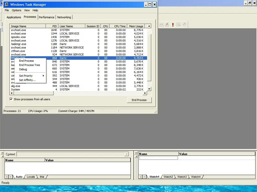Switch to the Locals tab in Variables pane
This screenshot has width=257, height=192.
coord(31,177)
